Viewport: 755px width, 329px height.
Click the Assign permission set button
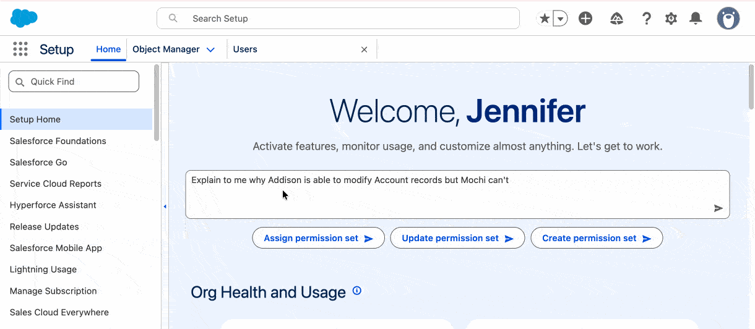pos(318,238)
